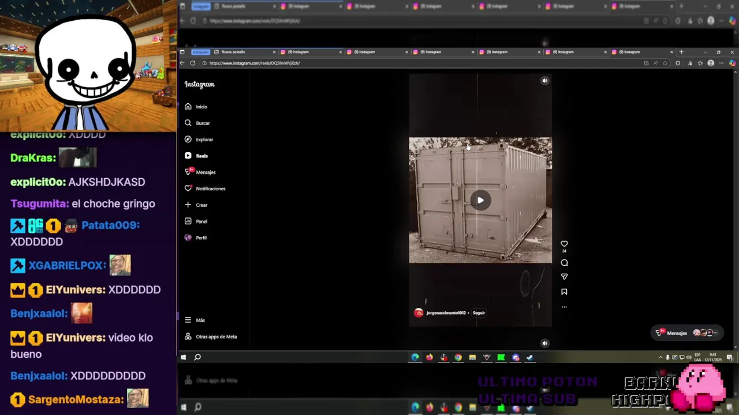Reload the Instagram page
This screenshot has height=415, width=739.
pyautogui.click(x=192, y=63)
